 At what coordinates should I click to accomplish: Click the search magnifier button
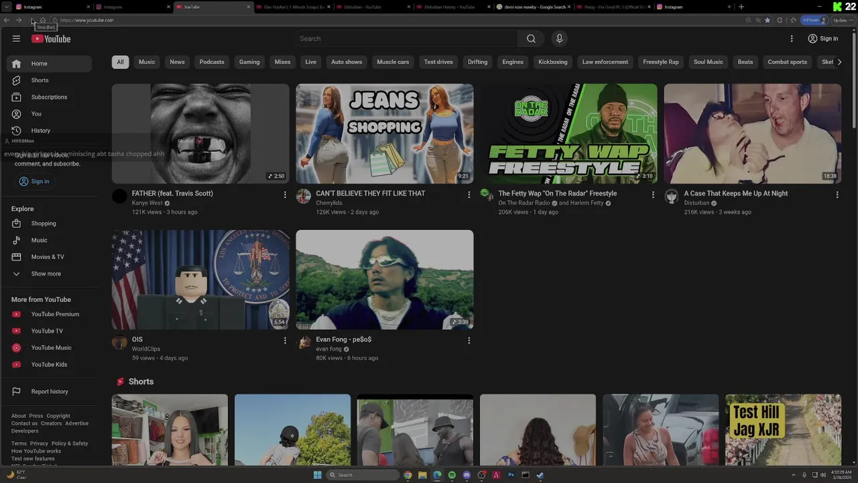click(531, 38)
